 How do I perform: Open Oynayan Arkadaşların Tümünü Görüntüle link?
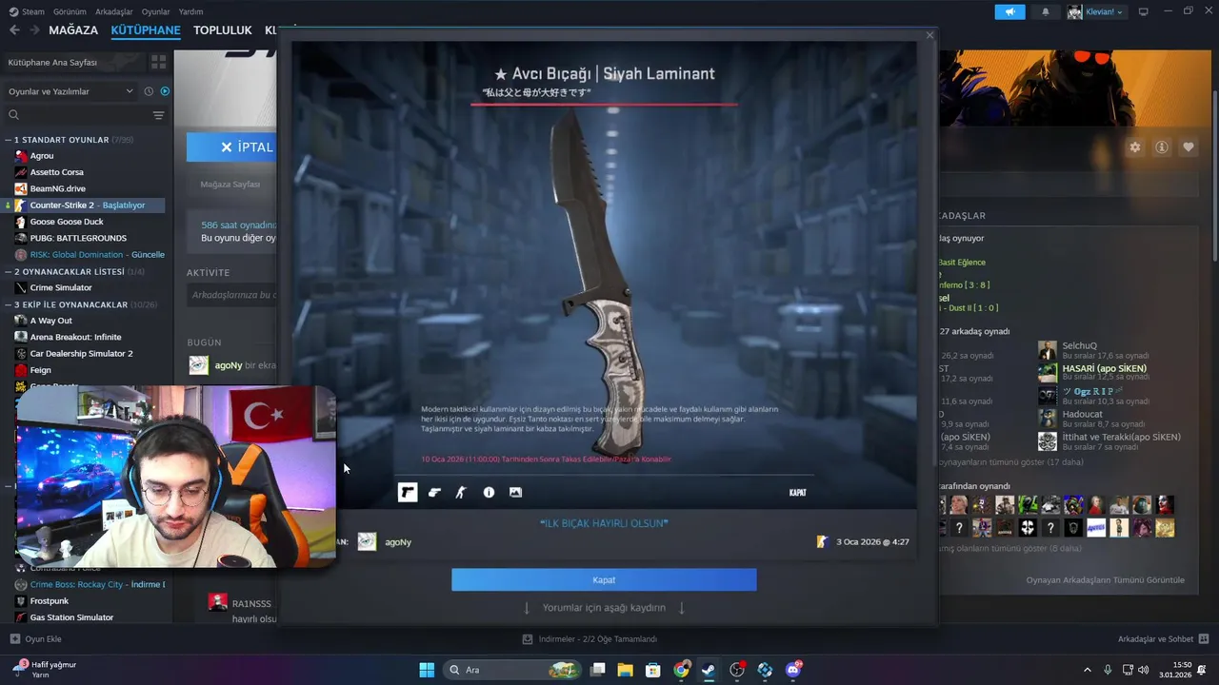click(x=1105, y=579)
